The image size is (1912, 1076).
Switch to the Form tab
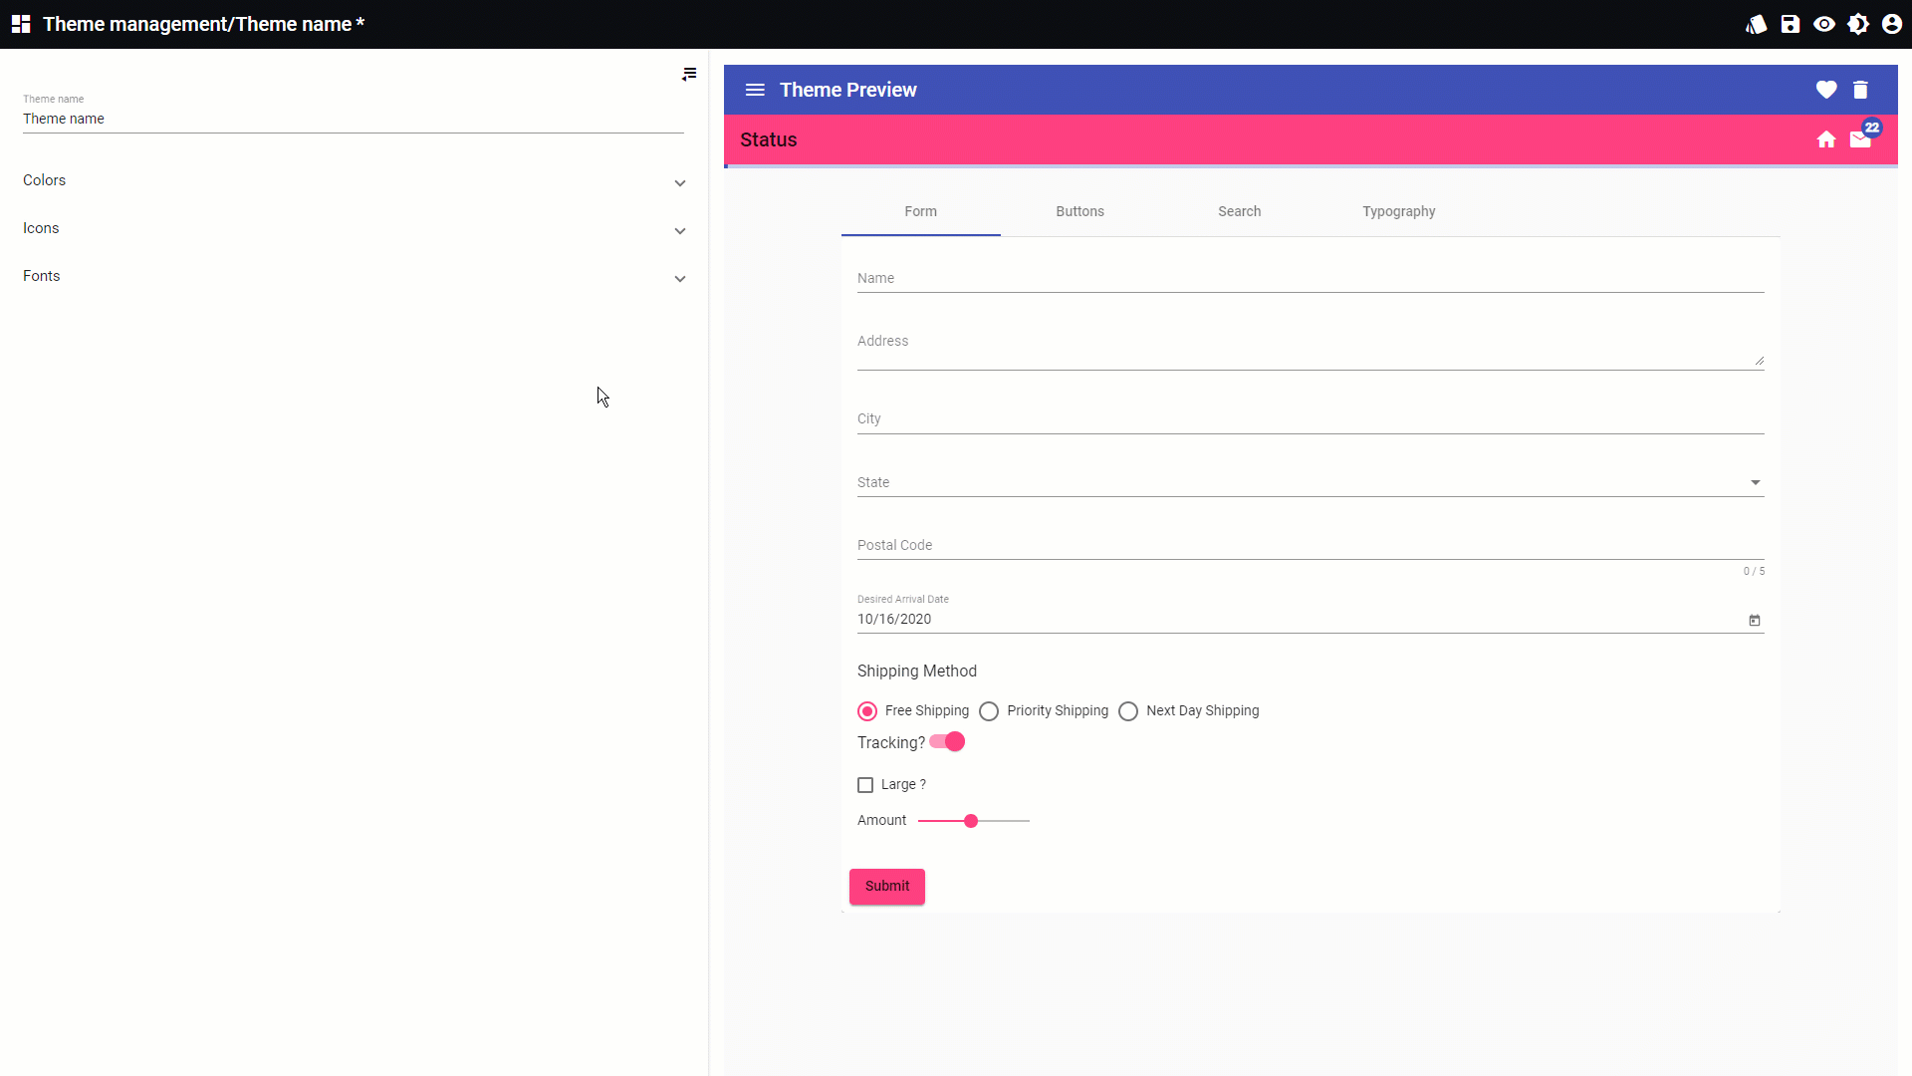[921, 211]
